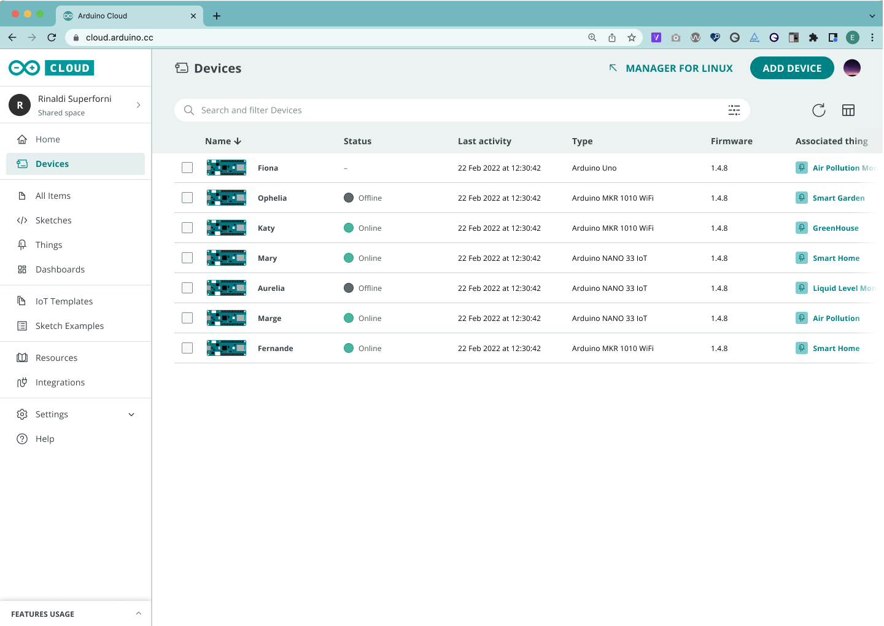Tick the checkbox next to Katy
This screenshot has width=884, height=626.
pos(187,228)
